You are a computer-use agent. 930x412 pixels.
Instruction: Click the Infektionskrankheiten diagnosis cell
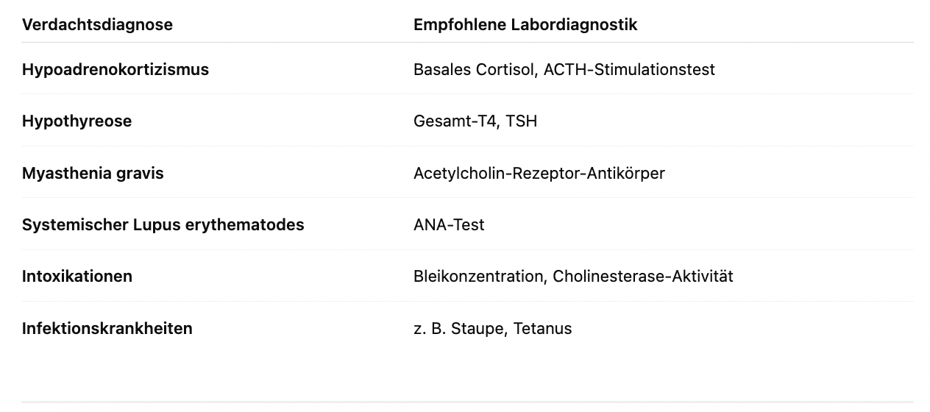[x=107, y=329]
